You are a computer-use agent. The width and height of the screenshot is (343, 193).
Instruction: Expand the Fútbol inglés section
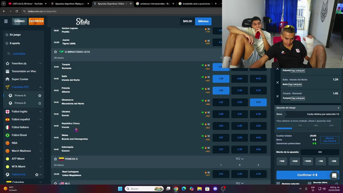[x=40, y=112]
